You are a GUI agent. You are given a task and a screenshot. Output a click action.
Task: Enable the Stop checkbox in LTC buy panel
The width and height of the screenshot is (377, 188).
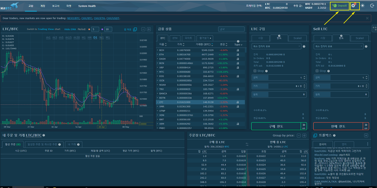255,71
